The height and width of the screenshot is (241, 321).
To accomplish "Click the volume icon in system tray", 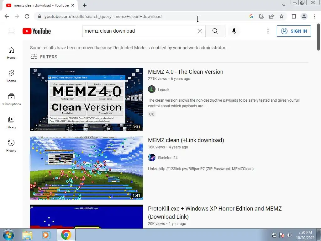I will point(289,235).
